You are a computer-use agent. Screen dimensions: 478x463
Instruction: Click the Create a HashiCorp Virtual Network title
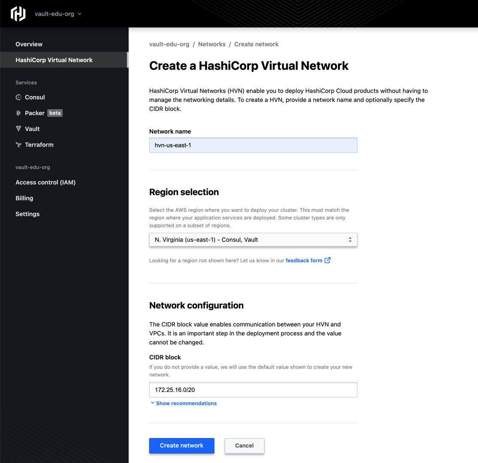[x=249, y=66]
